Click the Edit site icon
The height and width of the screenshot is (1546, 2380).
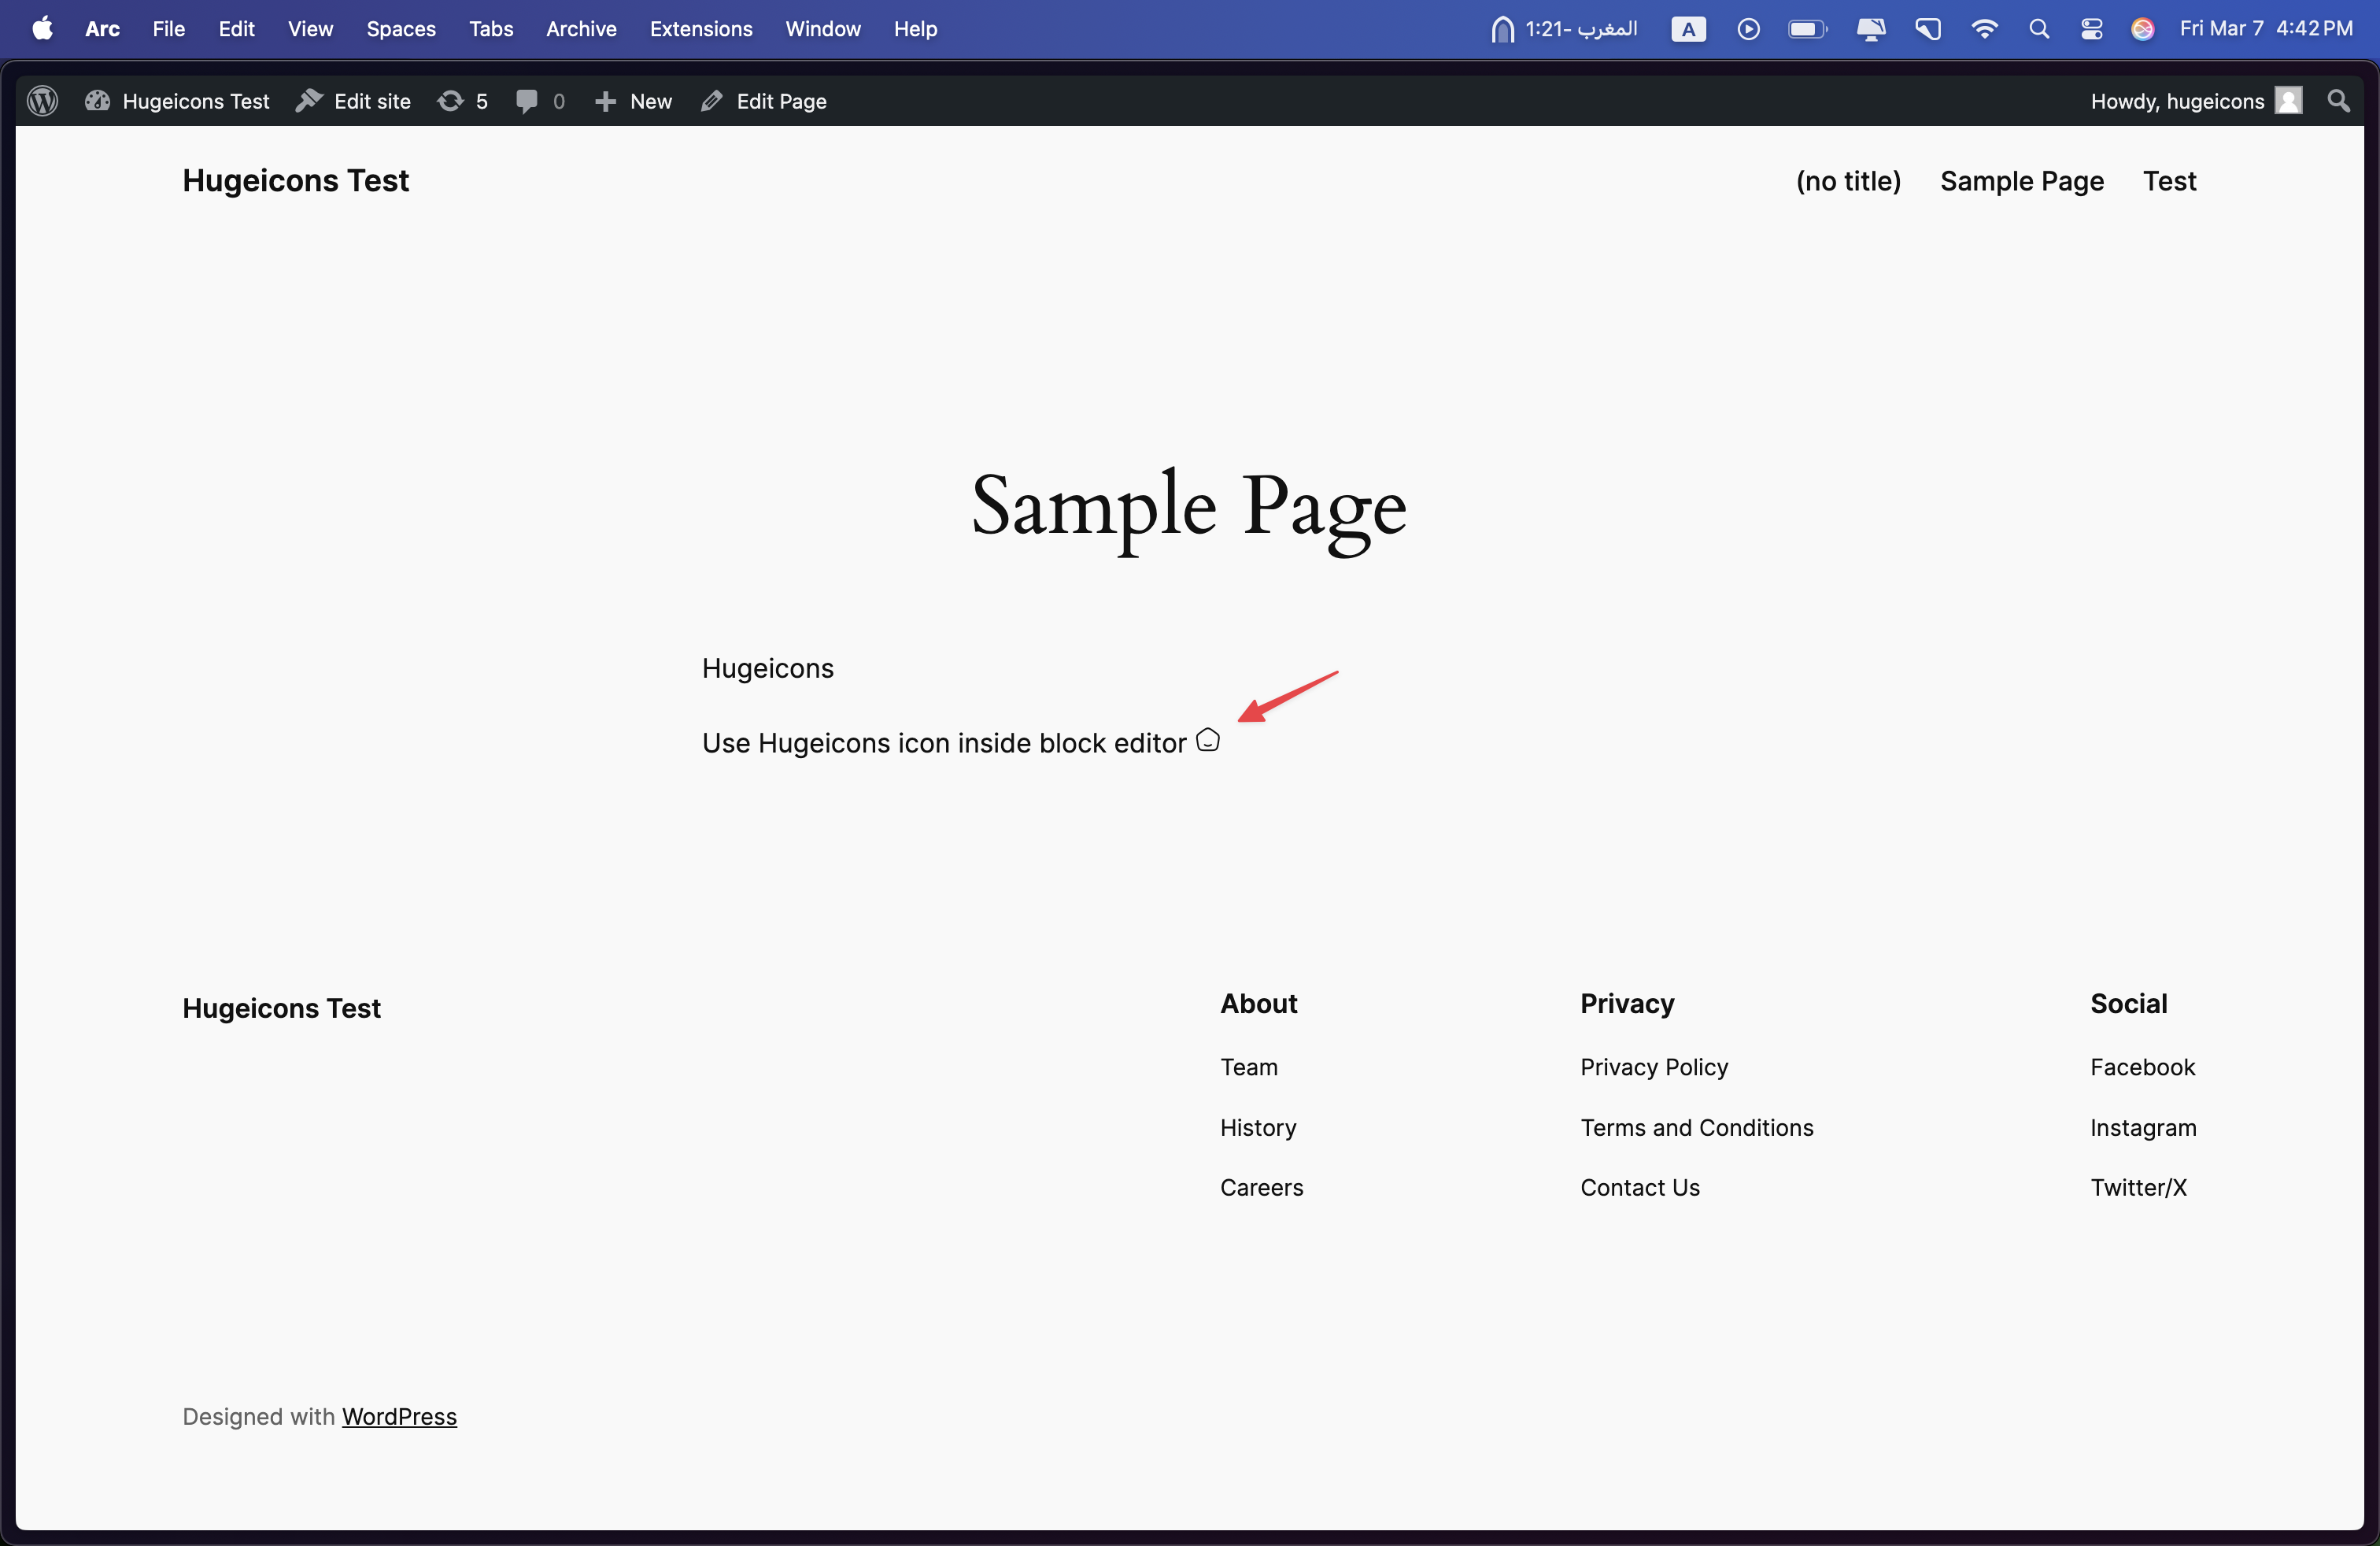(x=309, y=101)
